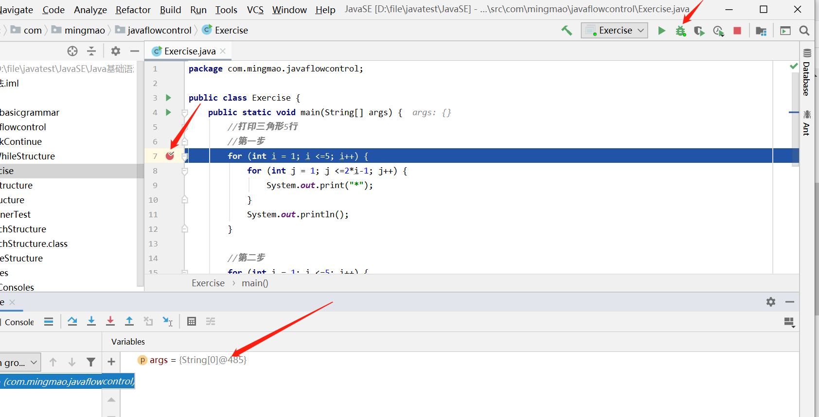Click Step Out debug icon
This screenshot has width=819, height=417.
point(129,321)
